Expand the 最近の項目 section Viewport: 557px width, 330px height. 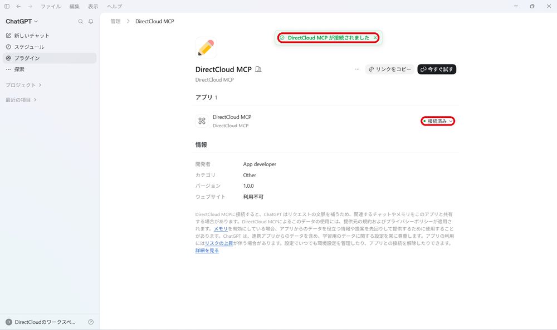[x=21, y=100]
